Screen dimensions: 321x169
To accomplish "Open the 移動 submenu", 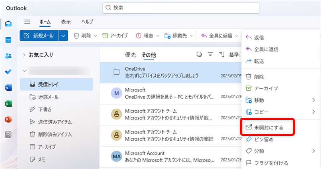I will pyautogui.click(x=280, y=100).
